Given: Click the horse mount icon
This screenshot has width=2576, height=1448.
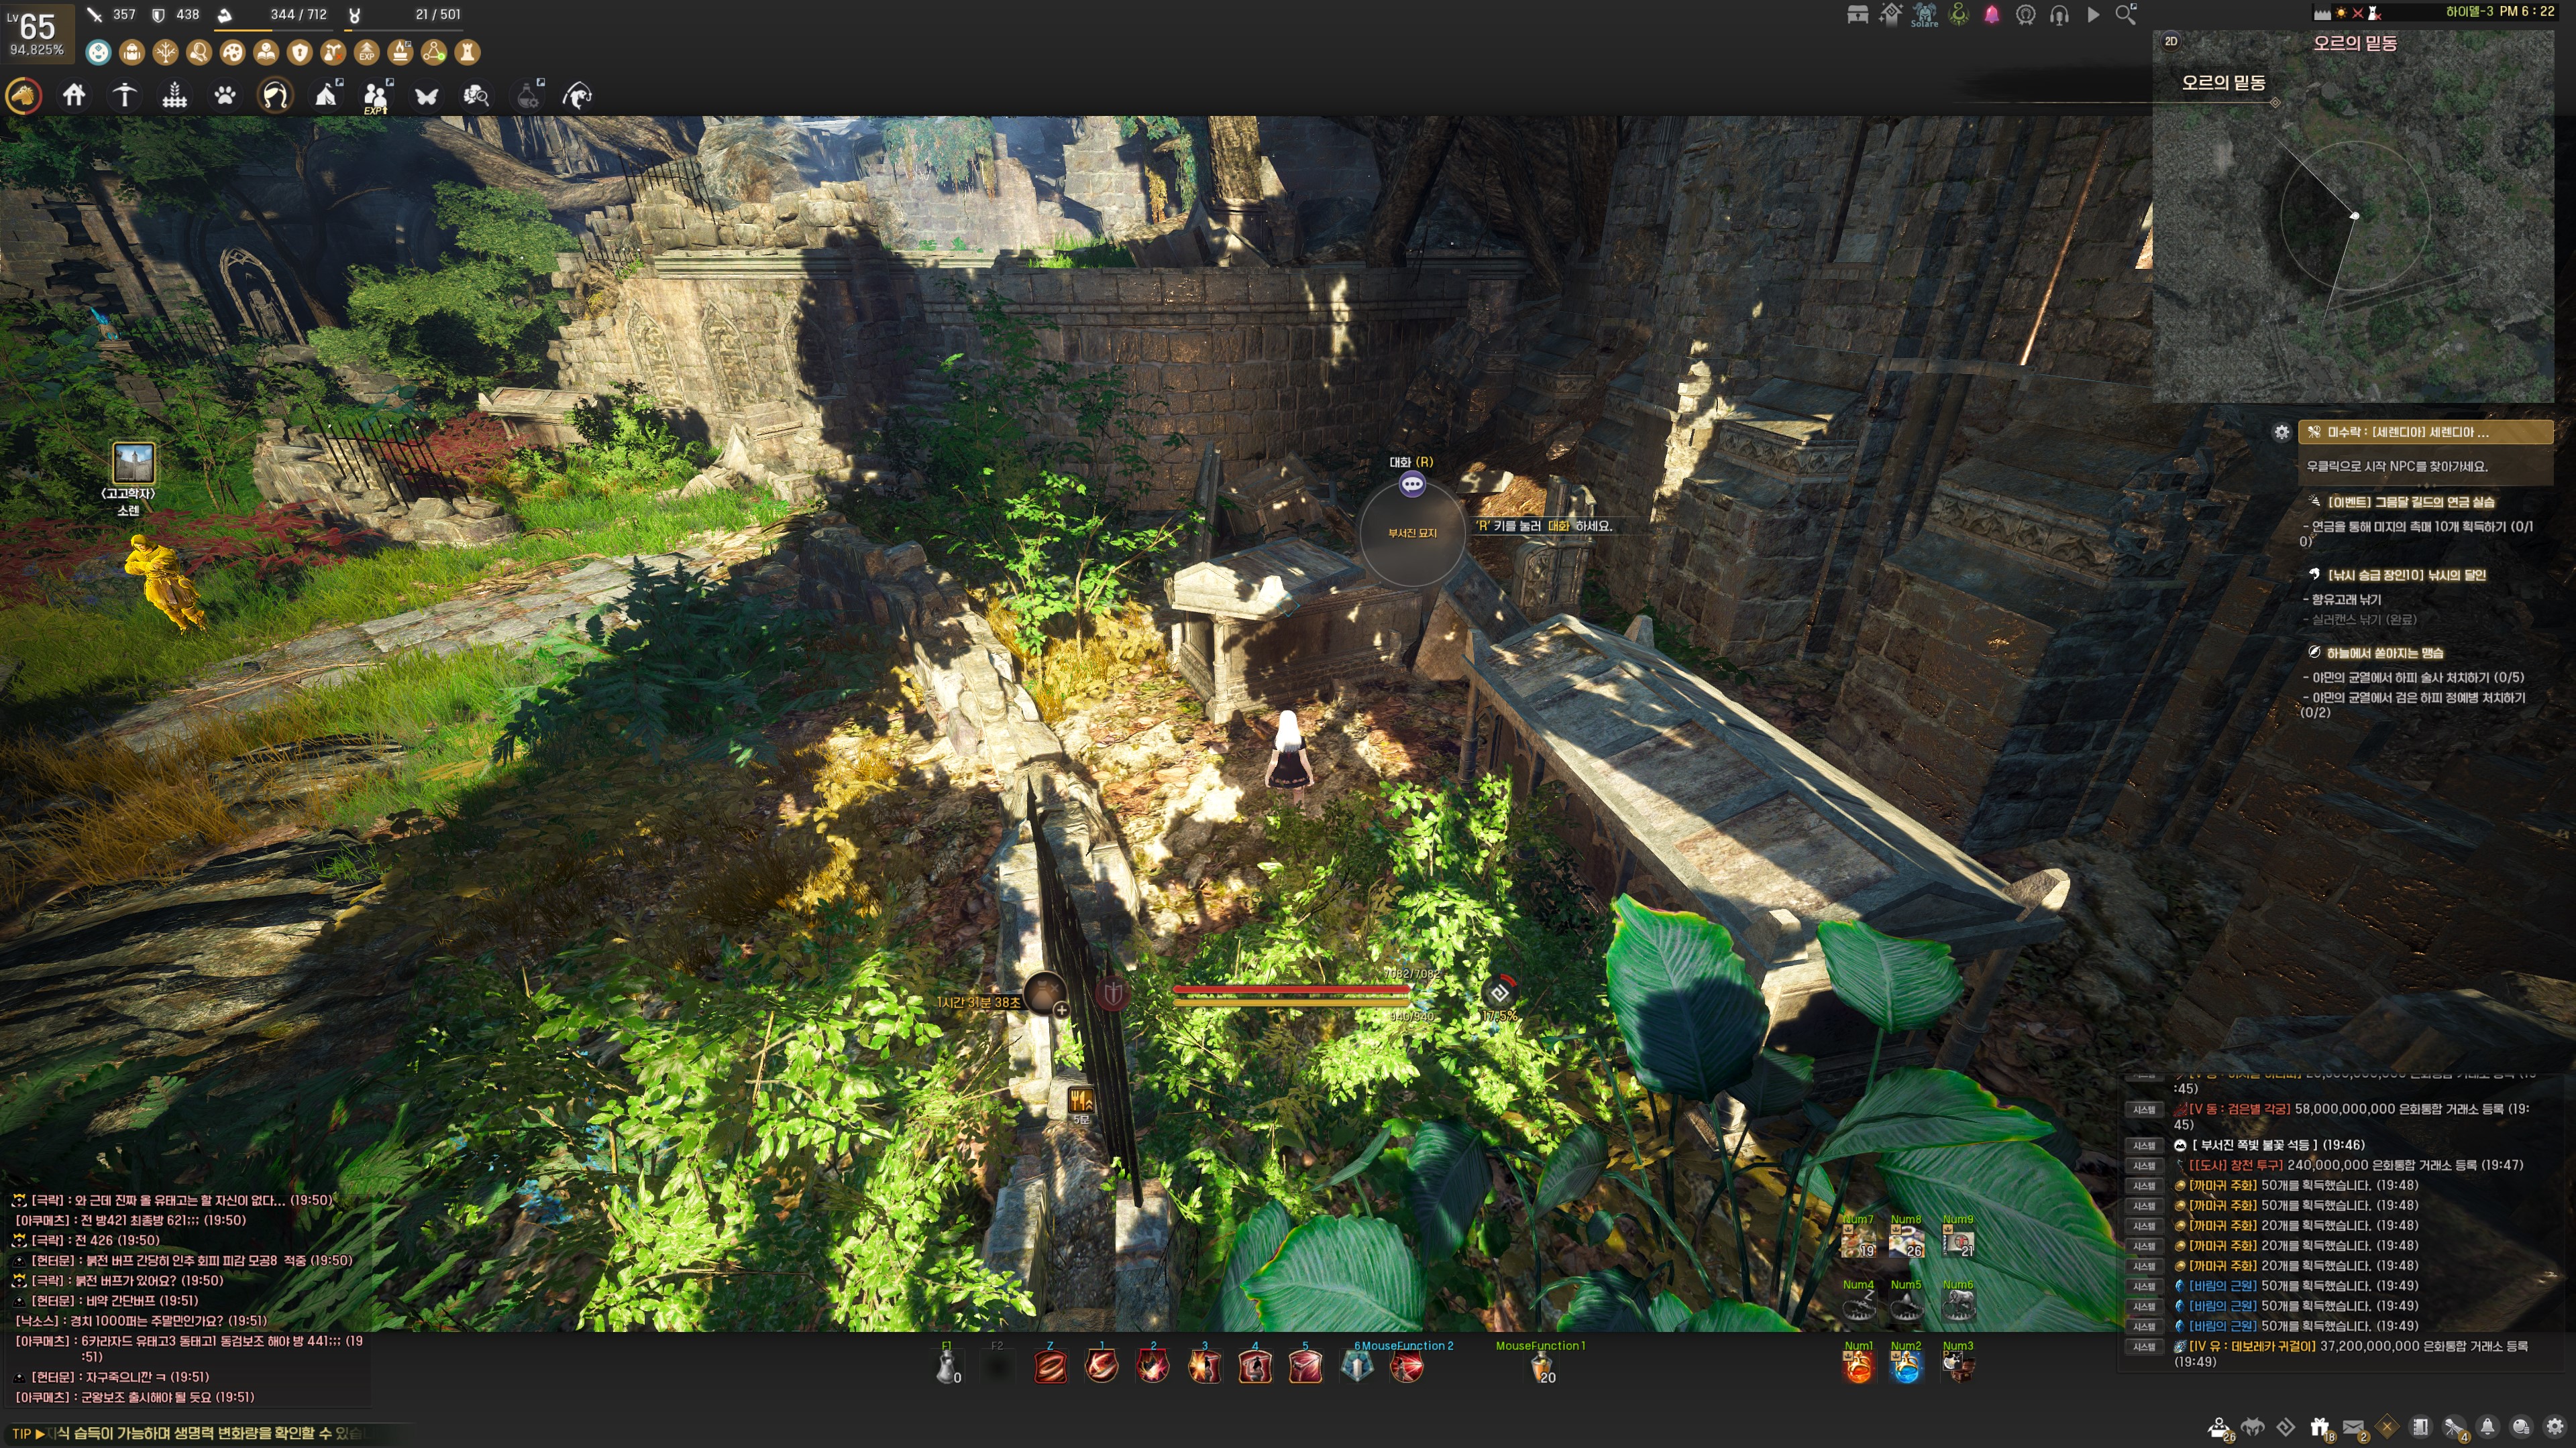Looking at the screenshot, I should [24, 96].
